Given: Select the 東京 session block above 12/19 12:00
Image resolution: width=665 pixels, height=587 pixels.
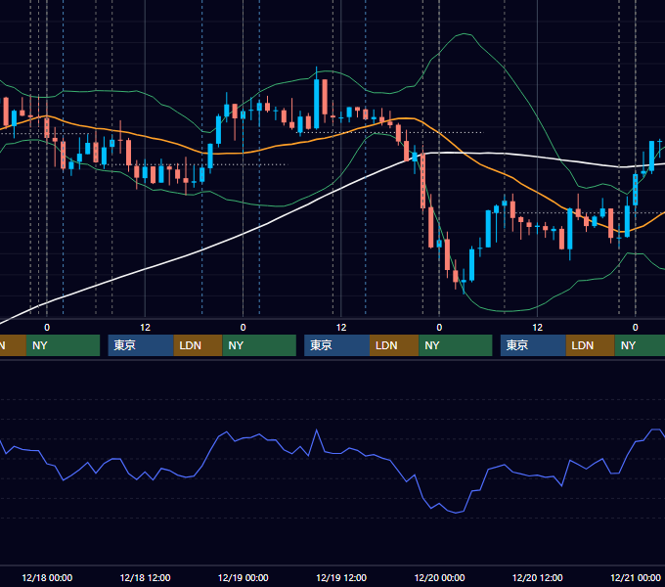Looking at the screenshot, I should point(336,345).
